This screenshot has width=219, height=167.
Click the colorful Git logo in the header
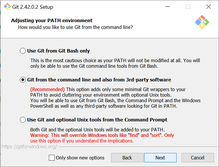tap(202, 22)
